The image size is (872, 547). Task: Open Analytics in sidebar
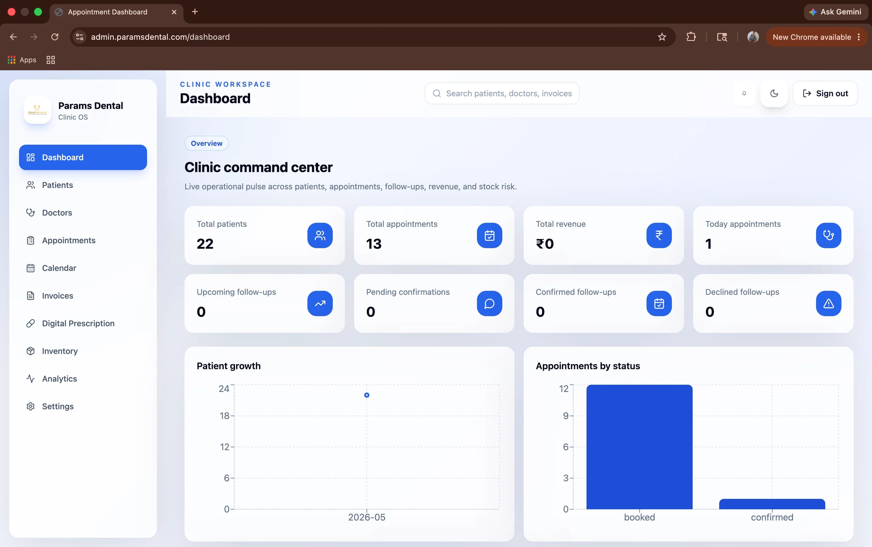tap(83, 379)
